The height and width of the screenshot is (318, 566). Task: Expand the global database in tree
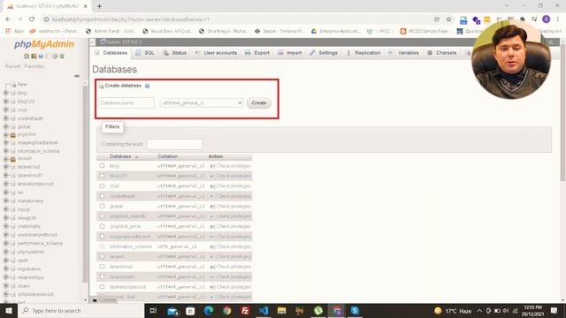(6, 126)
